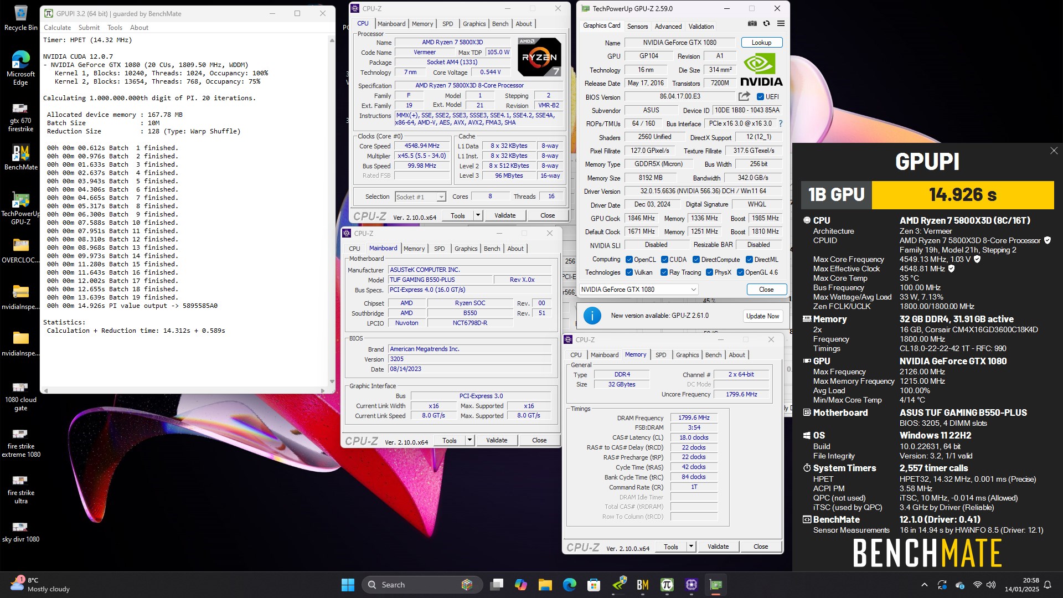
Task: Open the notification bell in system tray
Action: point(1047,585)
